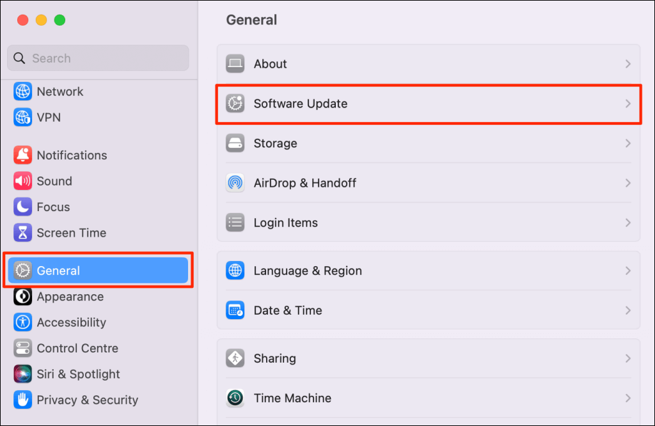Click the VPN globe shield icon
Viewport: 655px width, 426px height.
click(x=22, y=117)
